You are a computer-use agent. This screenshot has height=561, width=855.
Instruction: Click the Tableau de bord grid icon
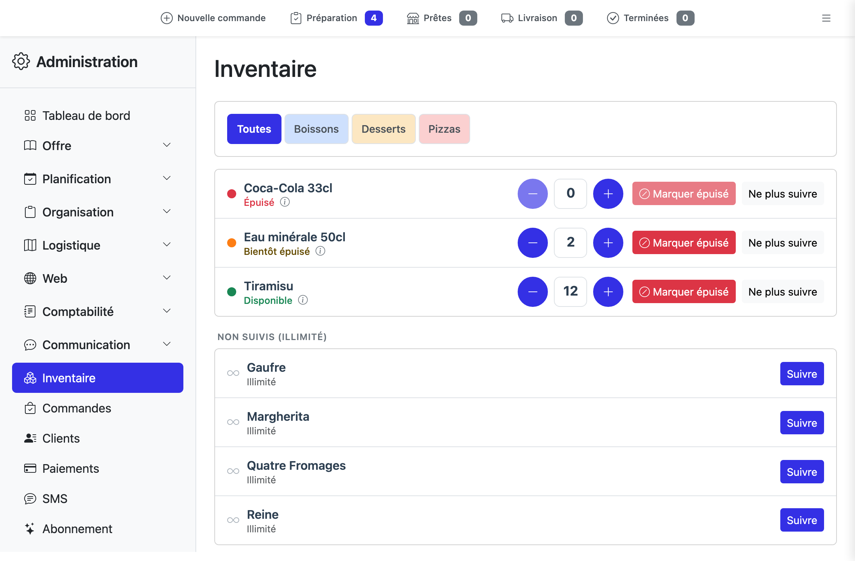point(30,115)
